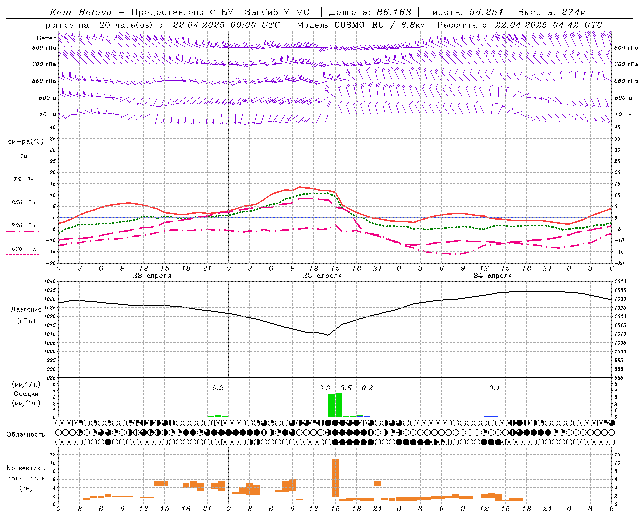
Task: Click the 'Давление' pressure panel label
Action: (x=26, y=310)
